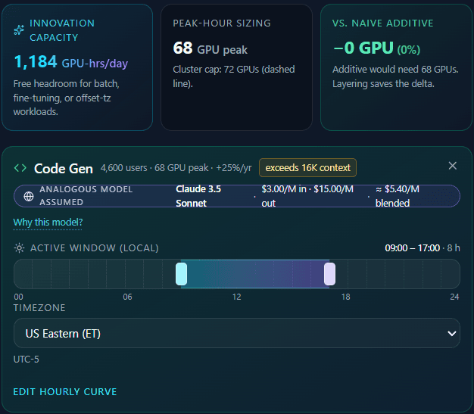Click the highlighted active window range bar

255,274
